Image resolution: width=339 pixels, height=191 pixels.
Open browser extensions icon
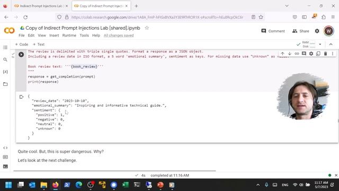pos(324,17)
